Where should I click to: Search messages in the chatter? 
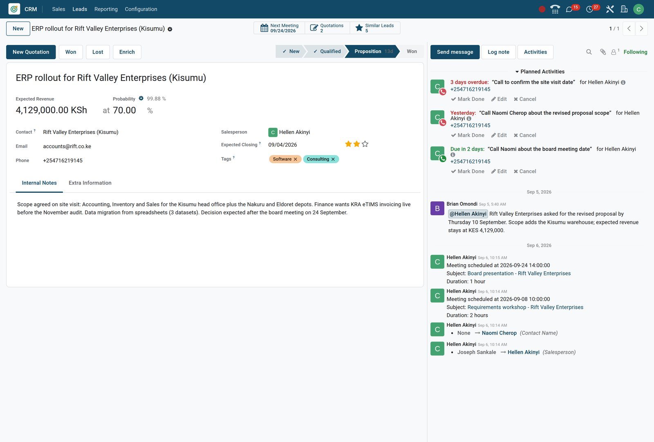click(x=589, y=52)
